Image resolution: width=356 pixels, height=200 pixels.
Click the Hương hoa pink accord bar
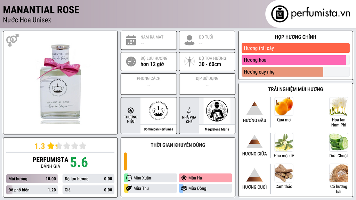pos(293,60)
